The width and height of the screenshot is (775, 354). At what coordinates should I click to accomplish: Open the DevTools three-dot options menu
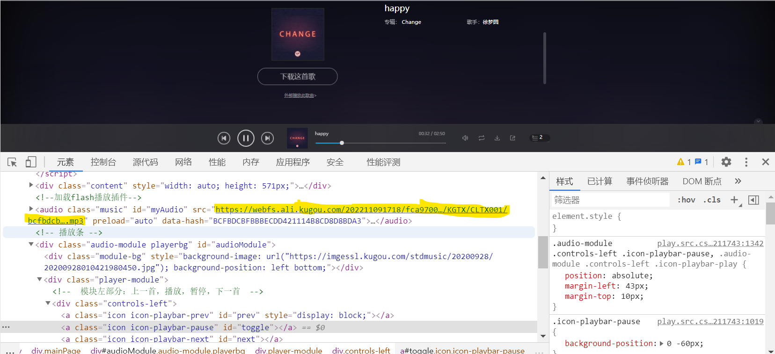point(746,162)
